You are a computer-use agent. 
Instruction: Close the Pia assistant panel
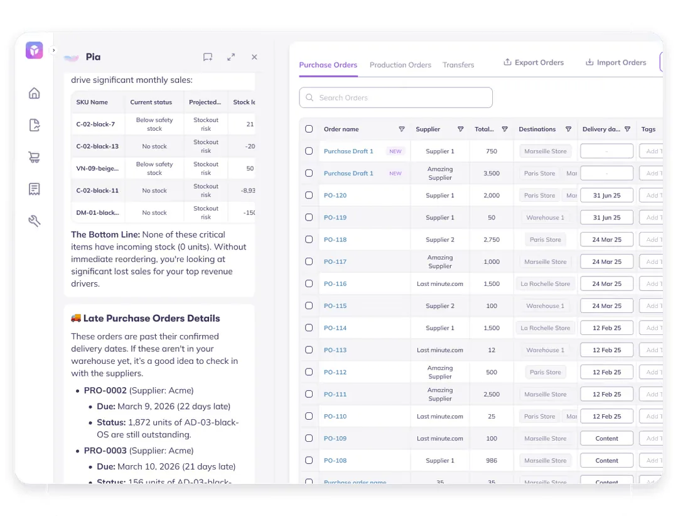coord(254,57)
